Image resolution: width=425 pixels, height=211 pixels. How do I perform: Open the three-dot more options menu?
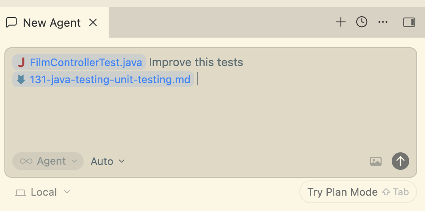[383, 22]
